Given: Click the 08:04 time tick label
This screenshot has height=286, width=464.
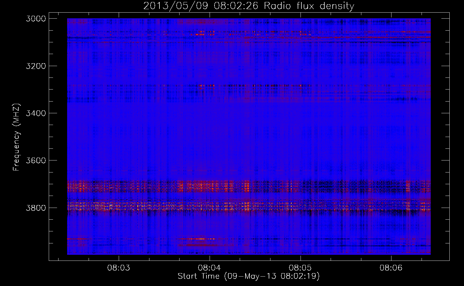Looking at the screenshot, I should click(210, 268).
